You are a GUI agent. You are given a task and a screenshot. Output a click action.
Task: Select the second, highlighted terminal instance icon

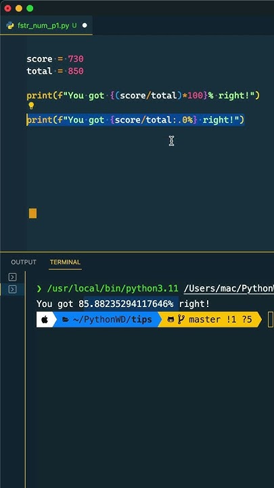[12, 289]
